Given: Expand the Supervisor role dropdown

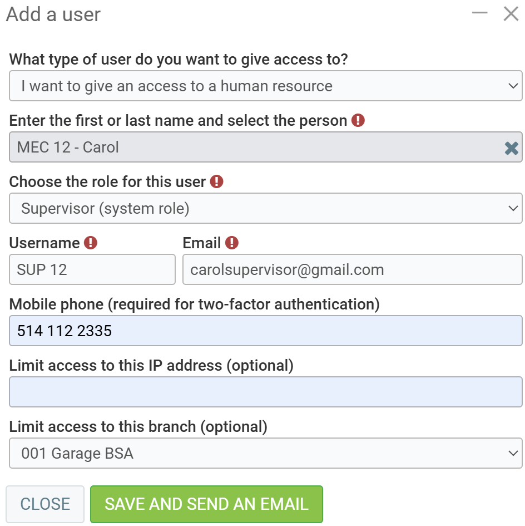Looking at the screenshot, I should 266,209.
